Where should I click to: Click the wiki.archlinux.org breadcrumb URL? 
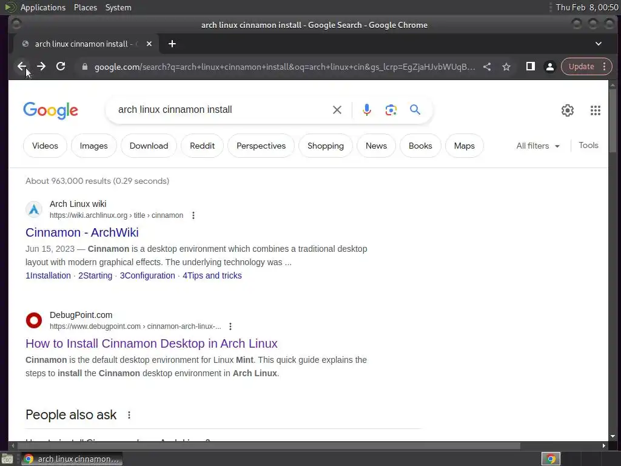pos(116,215)
